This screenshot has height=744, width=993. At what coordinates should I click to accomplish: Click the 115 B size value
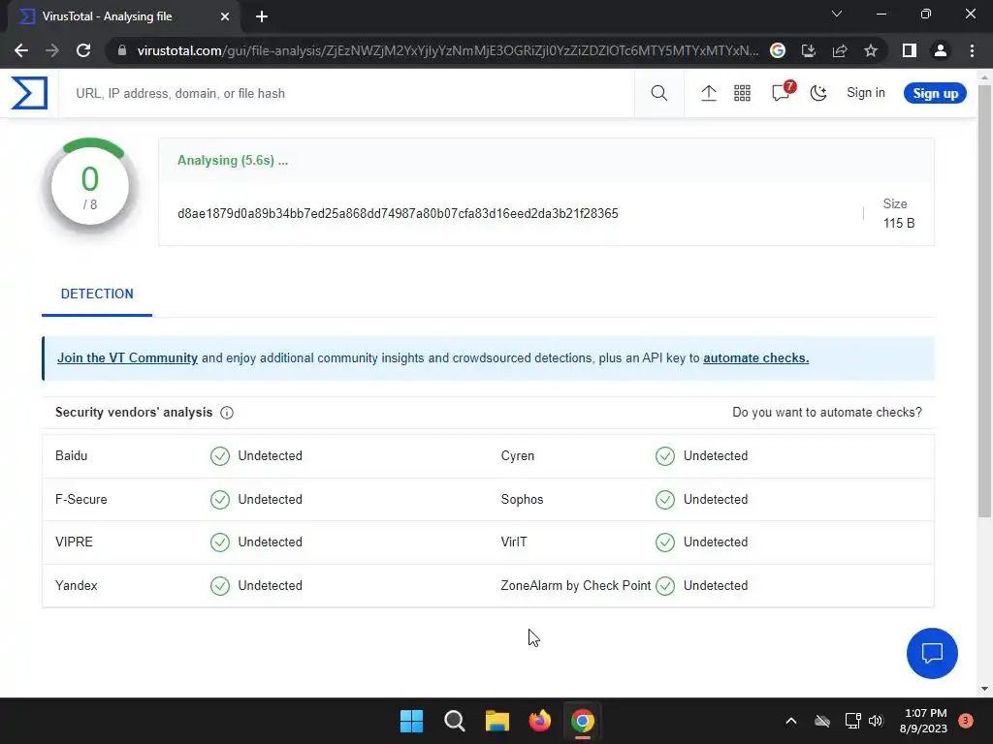click(899, 223)
